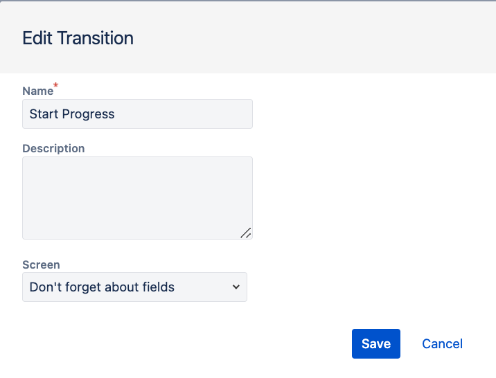Click inside the empty Description area
The height and width of the screenshot is (378, 496).
(137, 198)
